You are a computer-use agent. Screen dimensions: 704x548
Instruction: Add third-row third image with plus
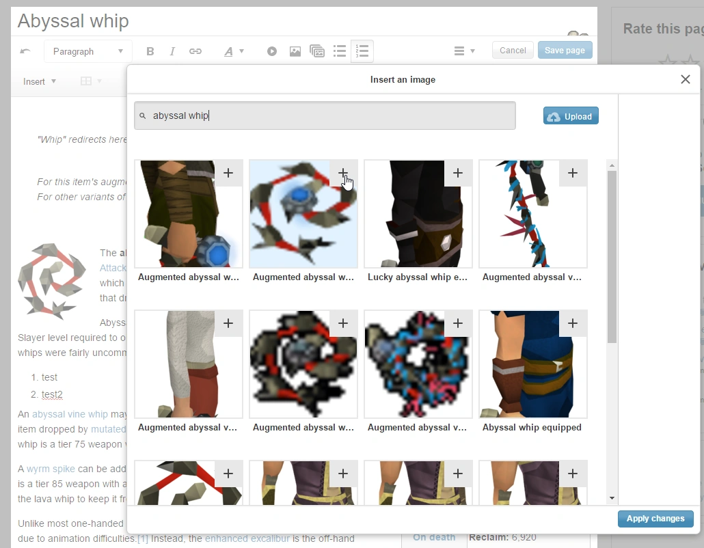tap(458, 474)
